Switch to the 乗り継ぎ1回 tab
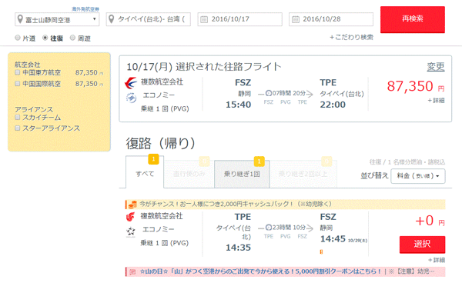Image resolution: width=462 pixels, height=283 pixels. click(242, 174)
